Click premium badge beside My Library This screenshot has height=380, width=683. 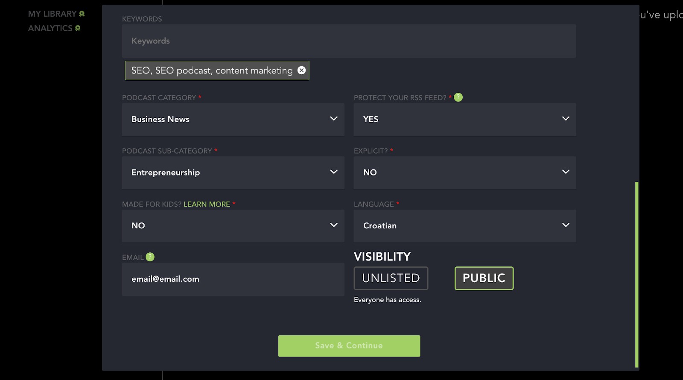pos(82,14)
